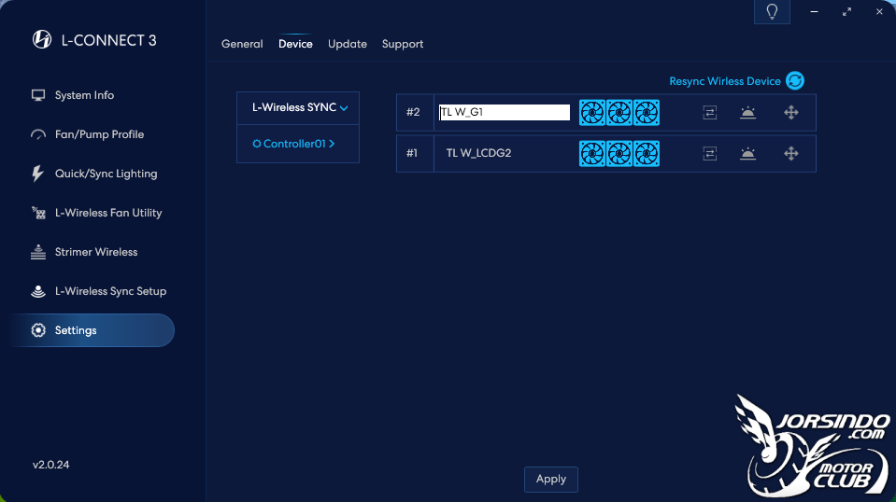Click swap direction icon in row #1
This screenshot has height=502, width=896.
[x=710, y=153]
